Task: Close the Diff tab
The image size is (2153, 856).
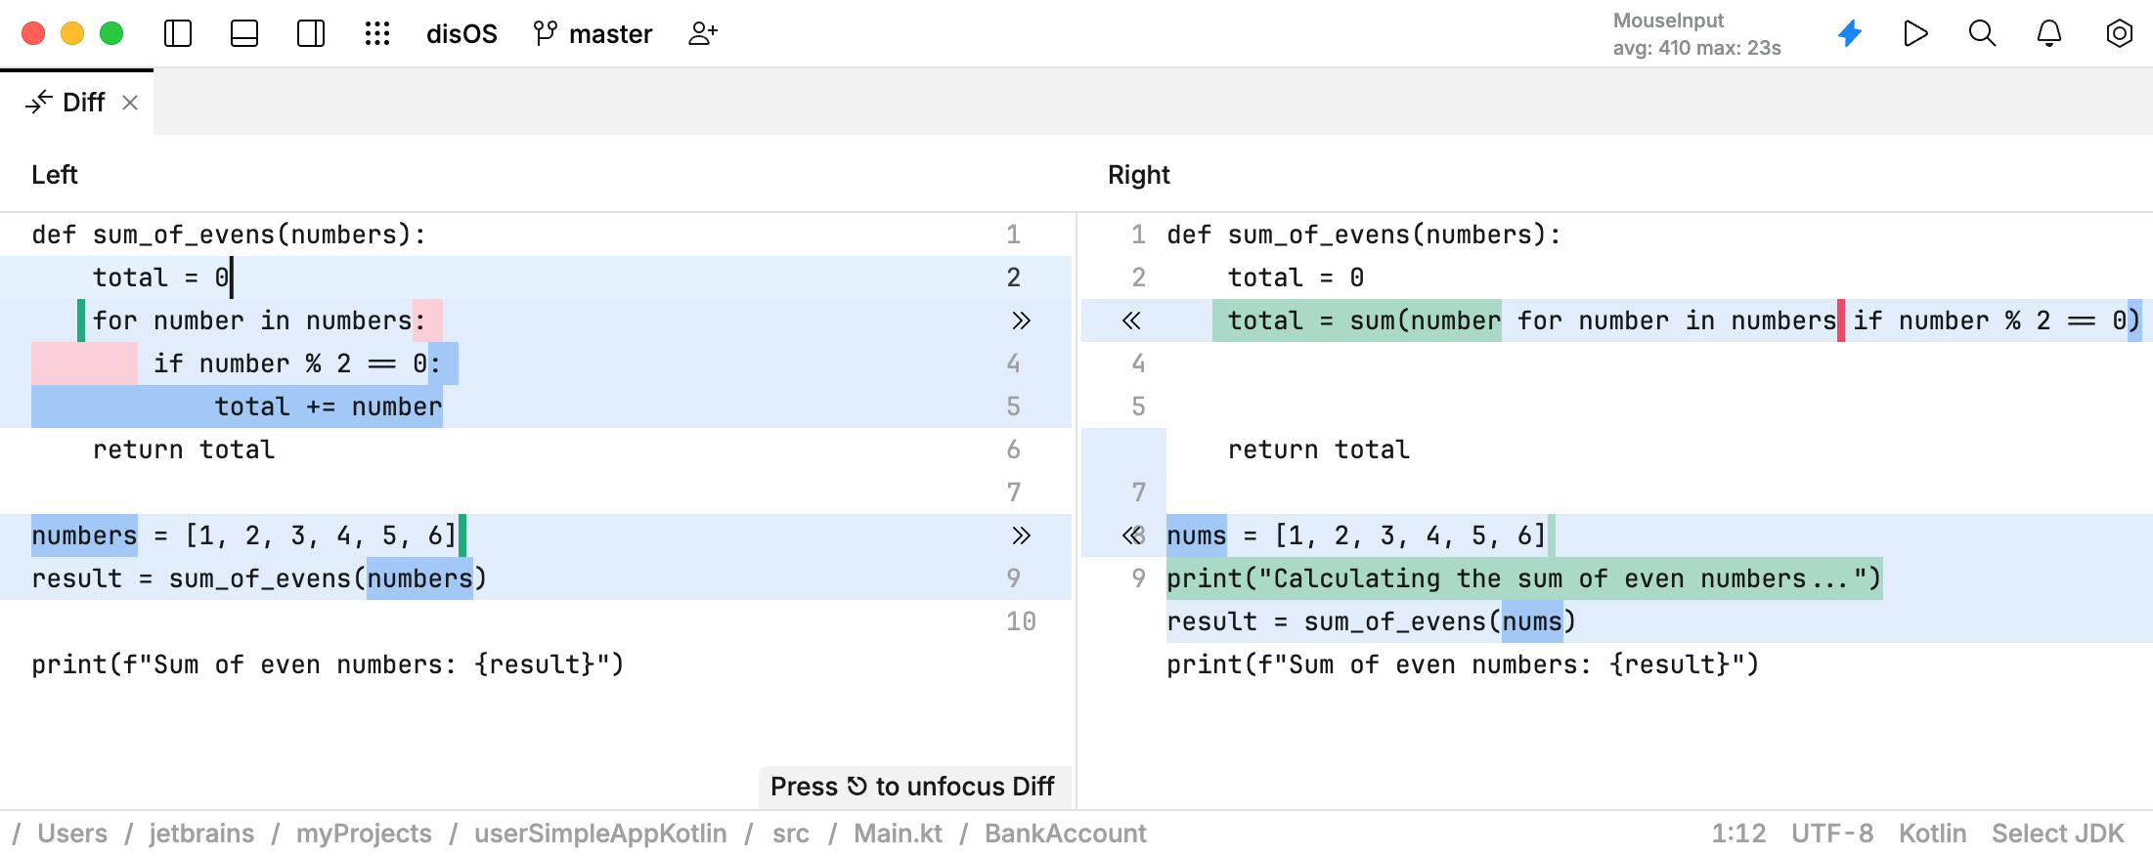Action: (130, 103)
